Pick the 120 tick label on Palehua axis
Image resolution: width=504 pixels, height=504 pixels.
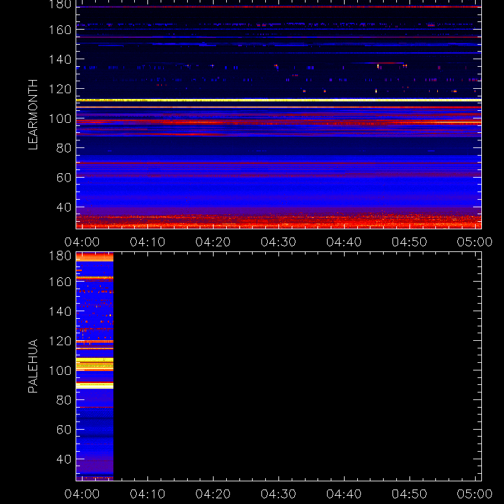click(x=60, y=341)
